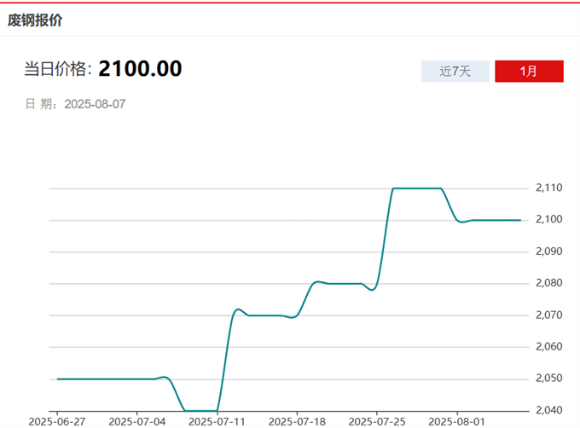This screenshot has width=580, height=428.
Task: Click the 2,090 y-axis label
Action: 550,252
